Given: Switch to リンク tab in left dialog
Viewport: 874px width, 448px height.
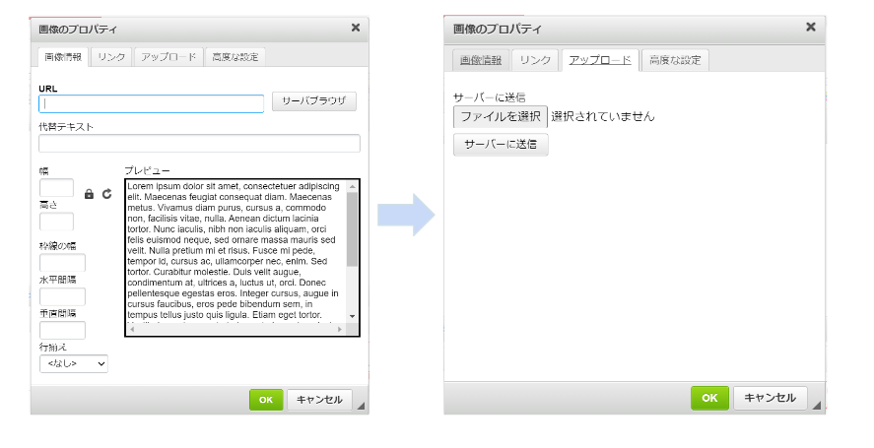Looking at the screenshot, I should coord(111,57).
